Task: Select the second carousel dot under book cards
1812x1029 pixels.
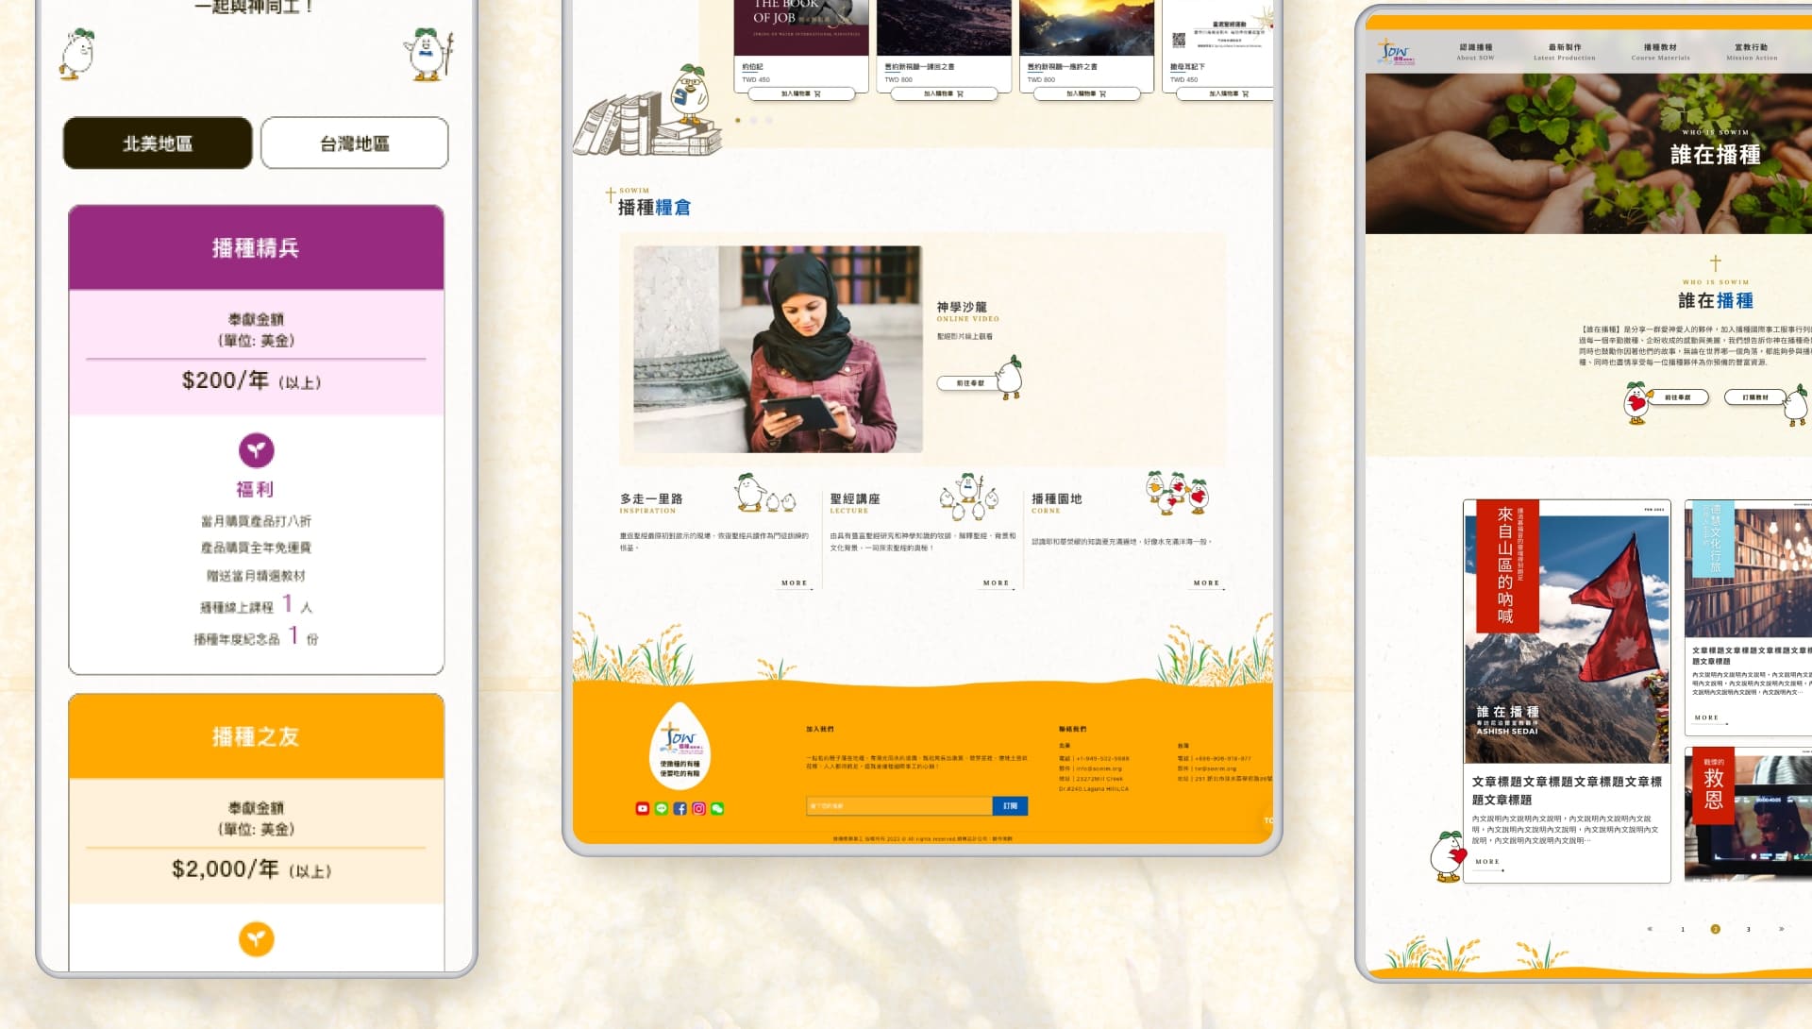Action: pyautogui.click(x=753, y=120)
